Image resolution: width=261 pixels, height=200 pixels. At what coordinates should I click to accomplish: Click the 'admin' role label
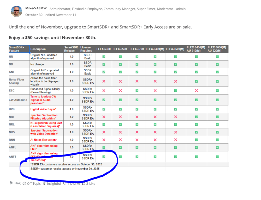click(x=181, y=9)
